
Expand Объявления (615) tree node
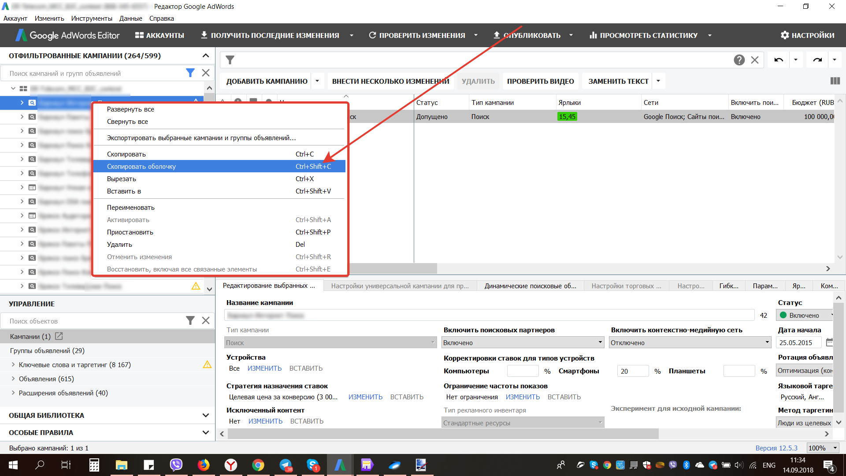[13, 379]
